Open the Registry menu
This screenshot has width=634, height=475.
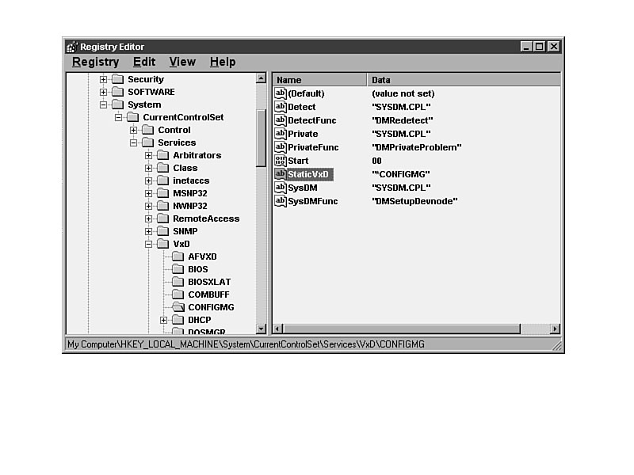[95, 62]
